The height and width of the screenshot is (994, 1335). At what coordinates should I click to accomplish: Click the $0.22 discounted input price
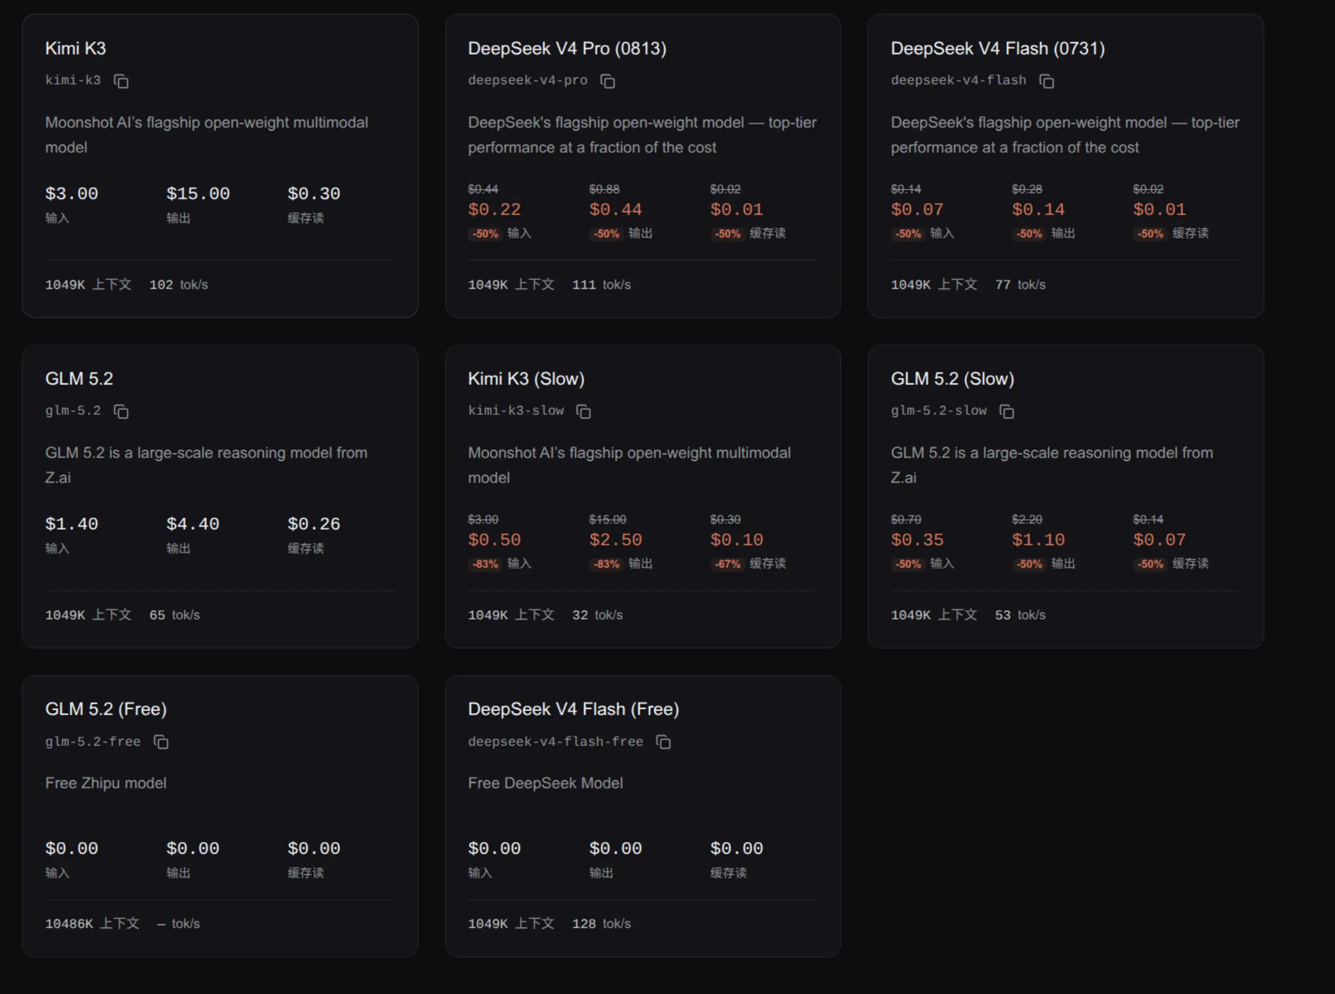coord(495,209)
